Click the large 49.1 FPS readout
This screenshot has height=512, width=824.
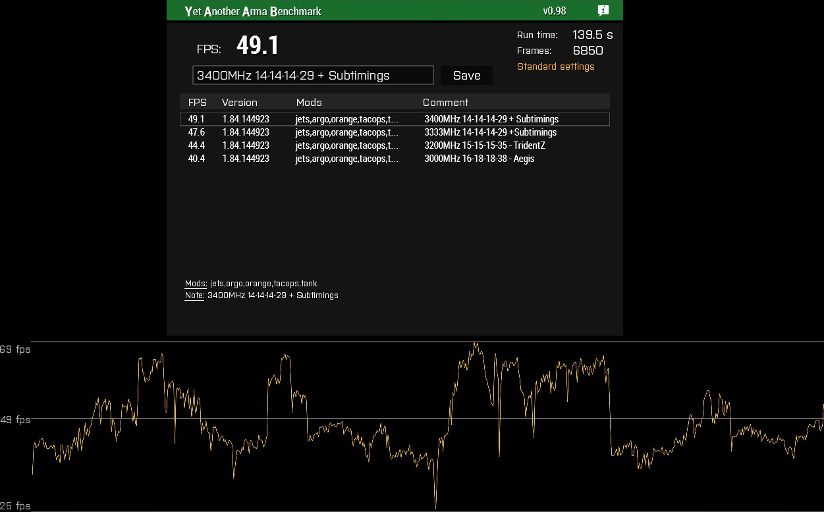pos(258,45)
